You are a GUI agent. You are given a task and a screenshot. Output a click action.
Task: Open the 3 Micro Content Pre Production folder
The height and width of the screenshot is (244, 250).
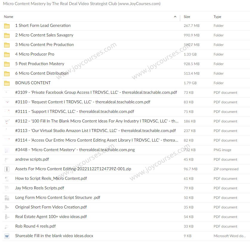pyautogui.click(x=44, y=45)
